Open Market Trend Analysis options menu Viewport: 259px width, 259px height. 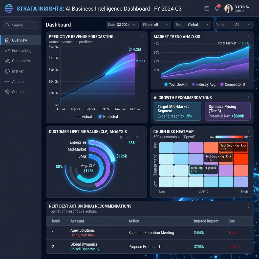pyautogui.click(x=248, y=36)
